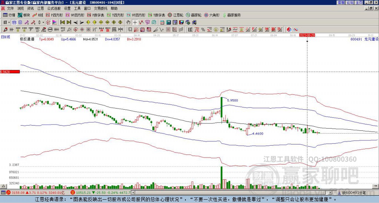The width and height of the screenshot is (379, 203).
Task: Open the 赢家轮 wheel tool
Action: (194, 15)
